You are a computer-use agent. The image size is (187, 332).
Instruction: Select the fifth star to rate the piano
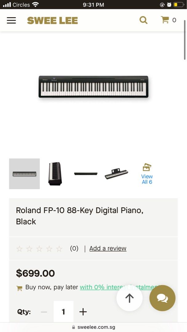click(59, 248)
